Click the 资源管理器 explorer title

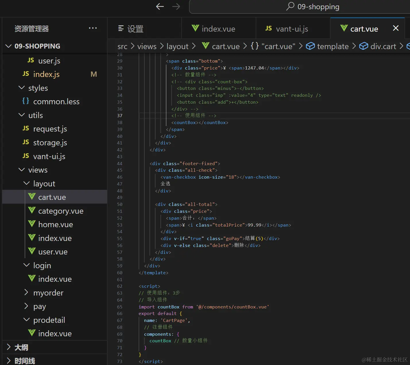[32, 28]
